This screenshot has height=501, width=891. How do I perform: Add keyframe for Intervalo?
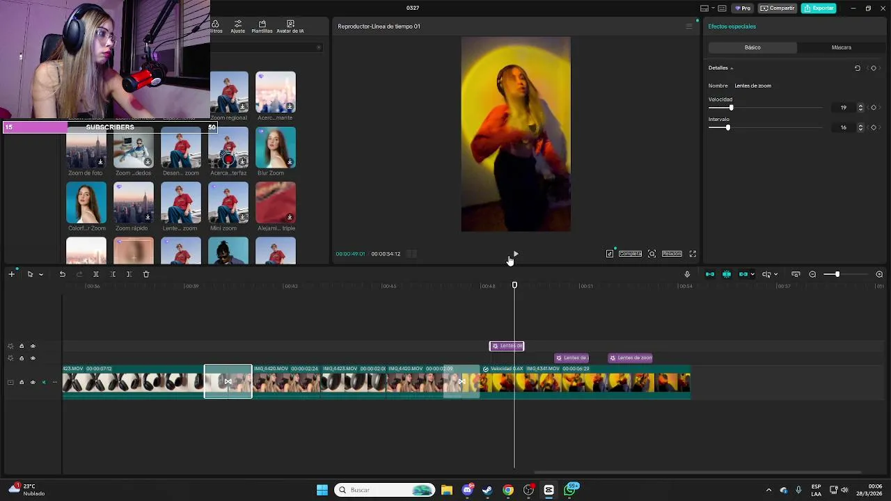[874, 127]
